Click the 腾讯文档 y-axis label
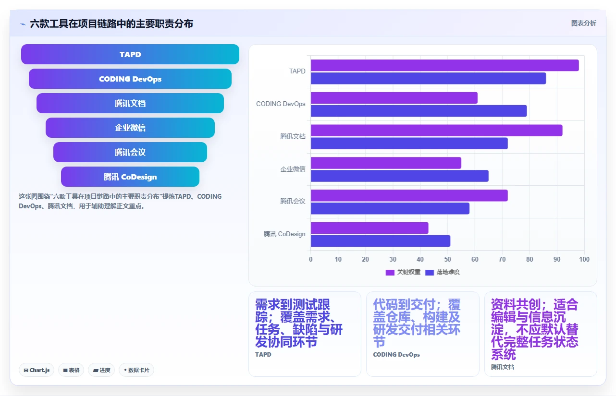 (x=293, y=136)
